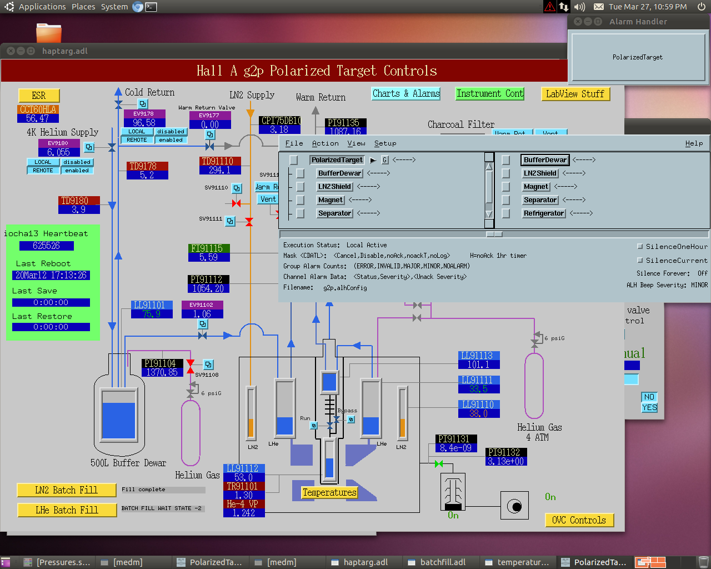
Task: Click the alarm tree vertical scrollbar
Action: click(489, 190)
